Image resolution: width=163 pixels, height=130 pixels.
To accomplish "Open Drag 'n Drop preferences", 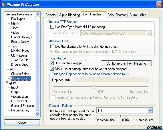I will [20, 65].
